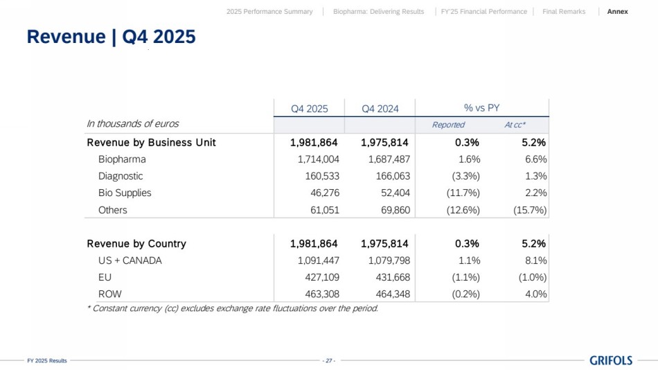Switch to FY'25 Financial Performance tab
The width and height of the screenshot is (658, 370).
483,12
